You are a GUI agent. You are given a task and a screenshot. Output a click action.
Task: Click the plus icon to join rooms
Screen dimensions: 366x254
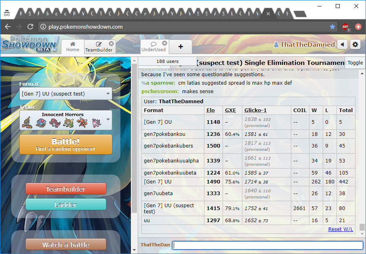coord(181,47)
